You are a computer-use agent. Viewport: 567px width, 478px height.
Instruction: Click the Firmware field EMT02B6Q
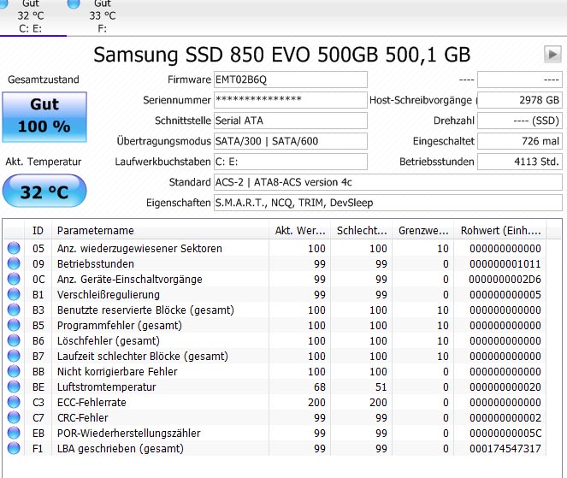tap(291, 80)
